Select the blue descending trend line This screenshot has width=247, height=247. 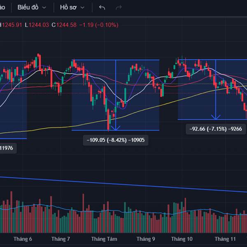(x=123, y=184)
